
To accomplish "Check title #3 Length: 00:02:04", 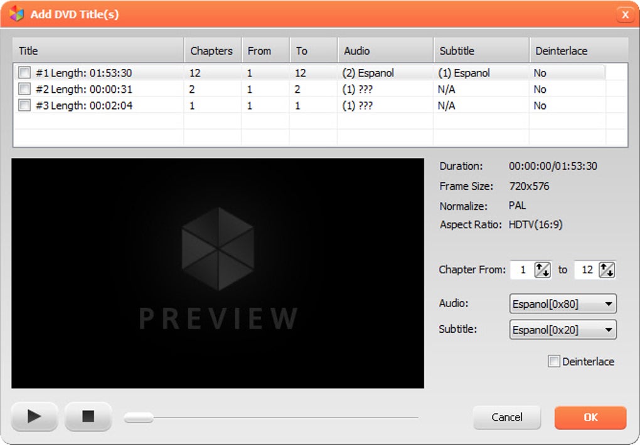I will 24,105.
